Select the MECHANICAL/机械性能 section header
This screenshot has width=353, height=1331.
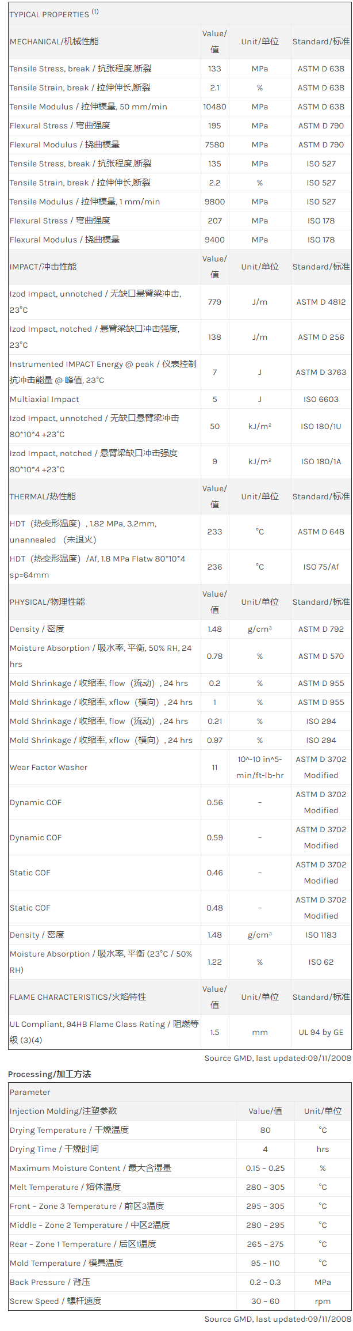coord(54,41)
